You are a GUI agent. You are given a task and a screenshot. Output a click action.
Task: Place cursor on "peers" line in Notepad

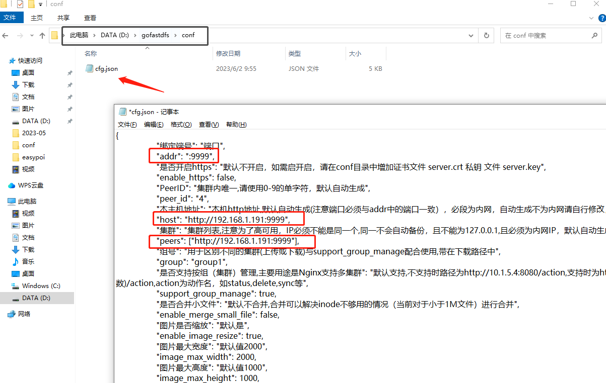coord(228,241)
